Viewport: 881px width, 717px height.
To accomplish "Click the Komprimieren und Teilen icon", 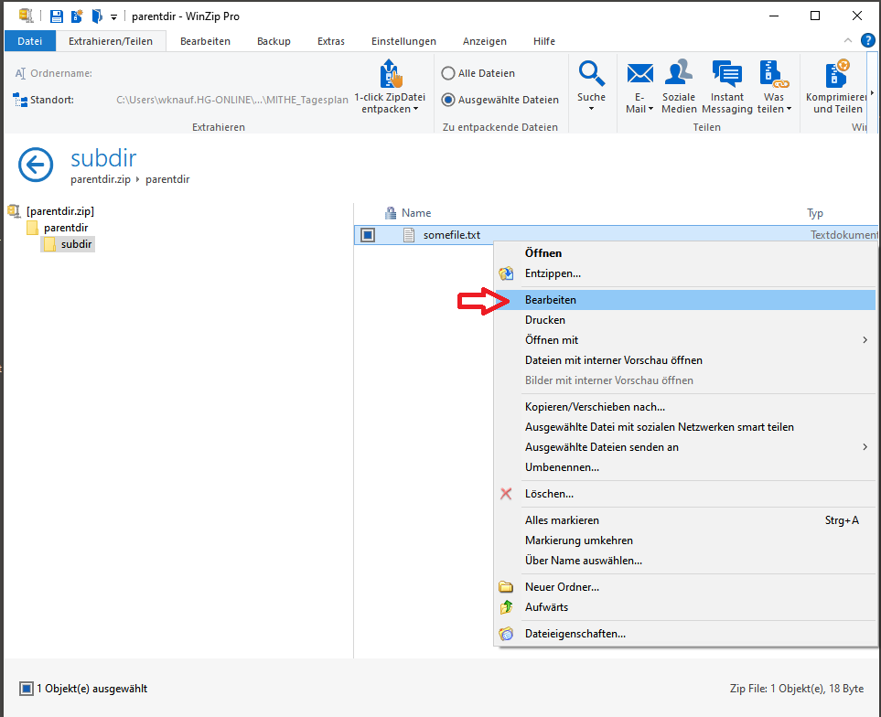I will click(837, 72).
